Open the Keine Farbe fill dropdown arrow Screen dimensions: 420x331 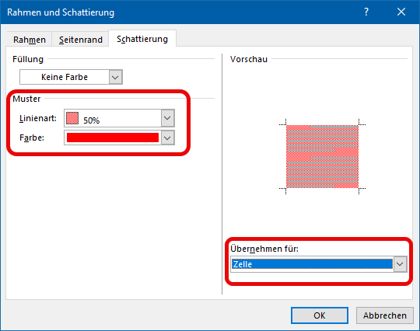click(x=115, y=77)
